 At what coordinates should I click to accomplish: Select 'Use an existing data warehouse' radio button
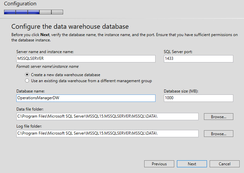click(x=27, y=81)
